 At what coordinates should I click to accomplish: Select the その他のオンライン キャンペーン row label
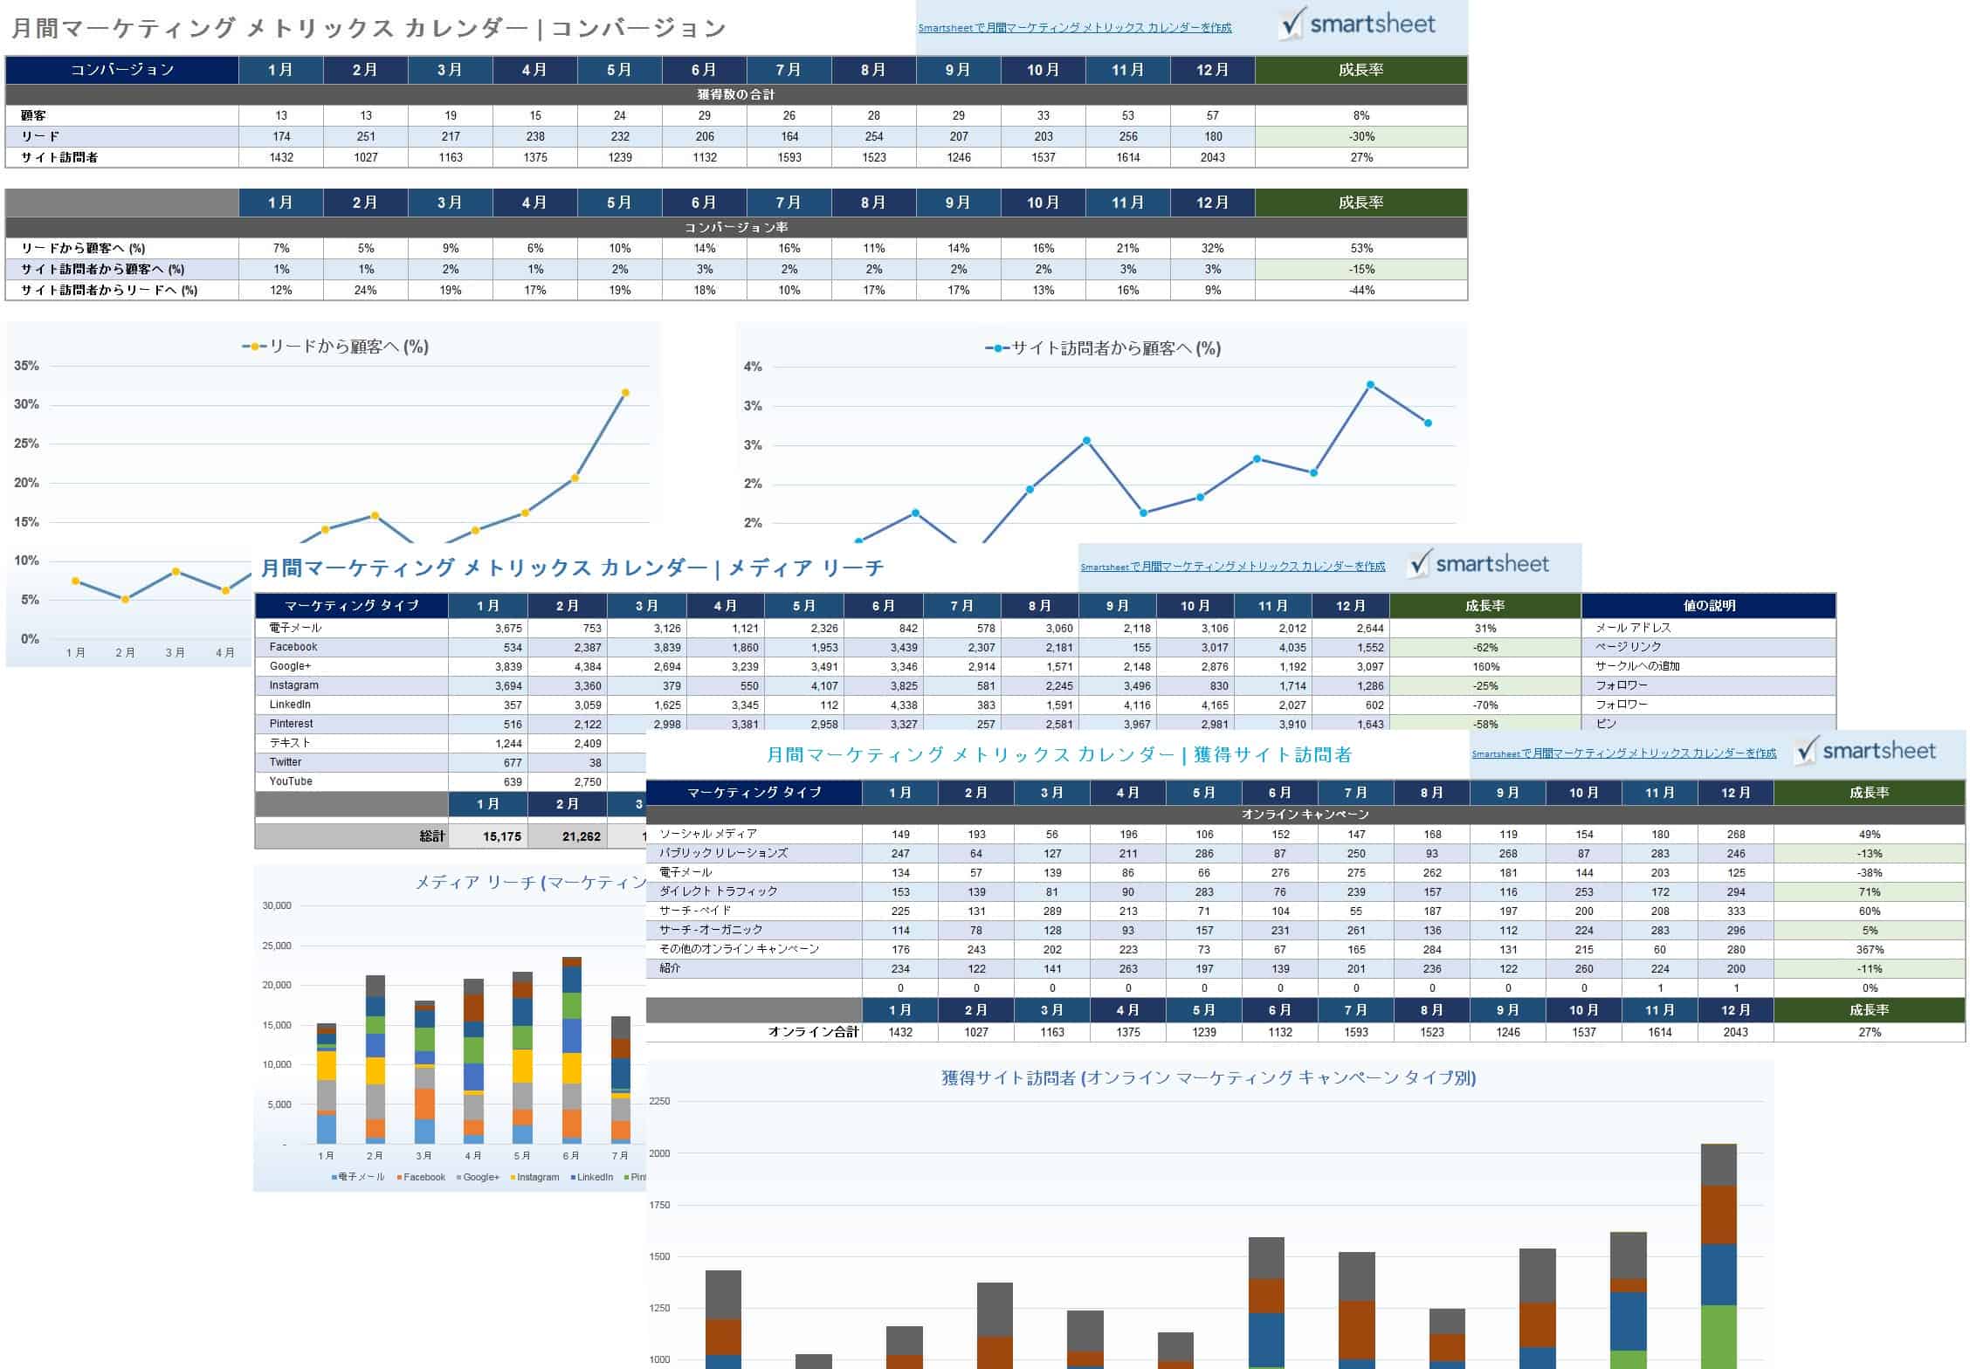[754, 949]
